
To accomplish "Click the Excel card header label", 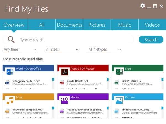I will (128, 69).
